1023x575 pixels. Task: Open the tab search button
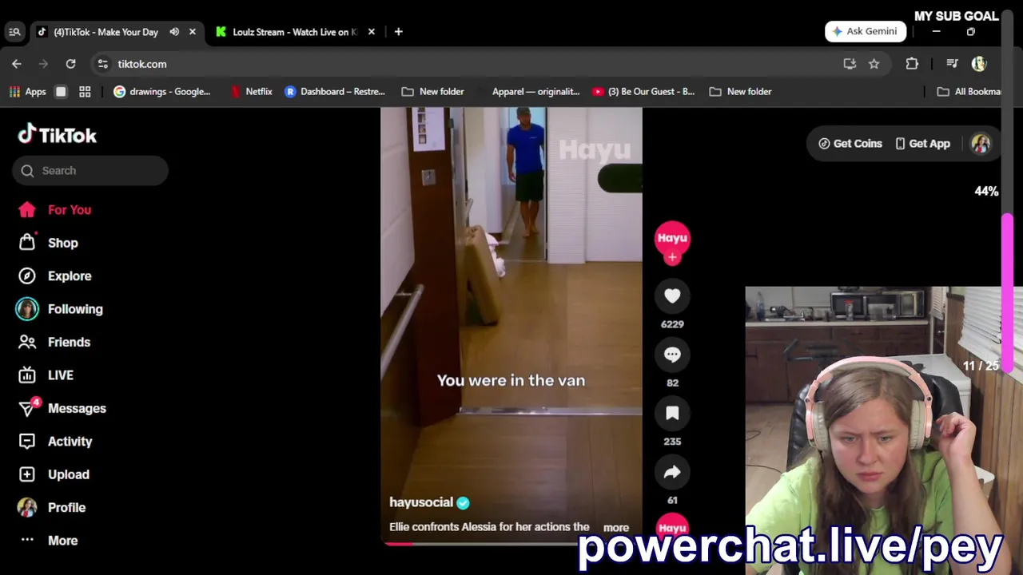tap(14, 32)
